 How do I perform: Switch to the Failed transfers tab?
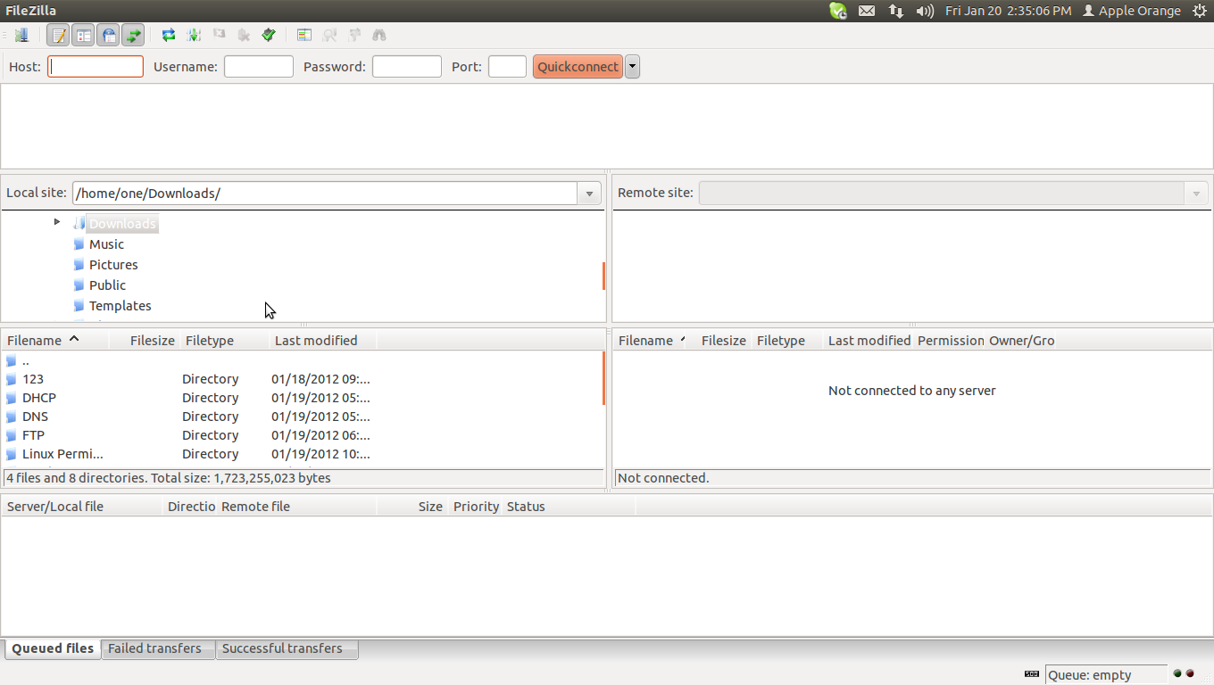tap(157, 648)
